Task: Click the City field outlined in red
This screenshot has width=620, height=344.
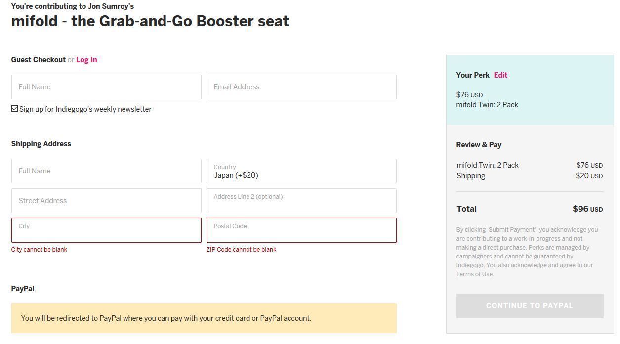Action: pos(106,230)
